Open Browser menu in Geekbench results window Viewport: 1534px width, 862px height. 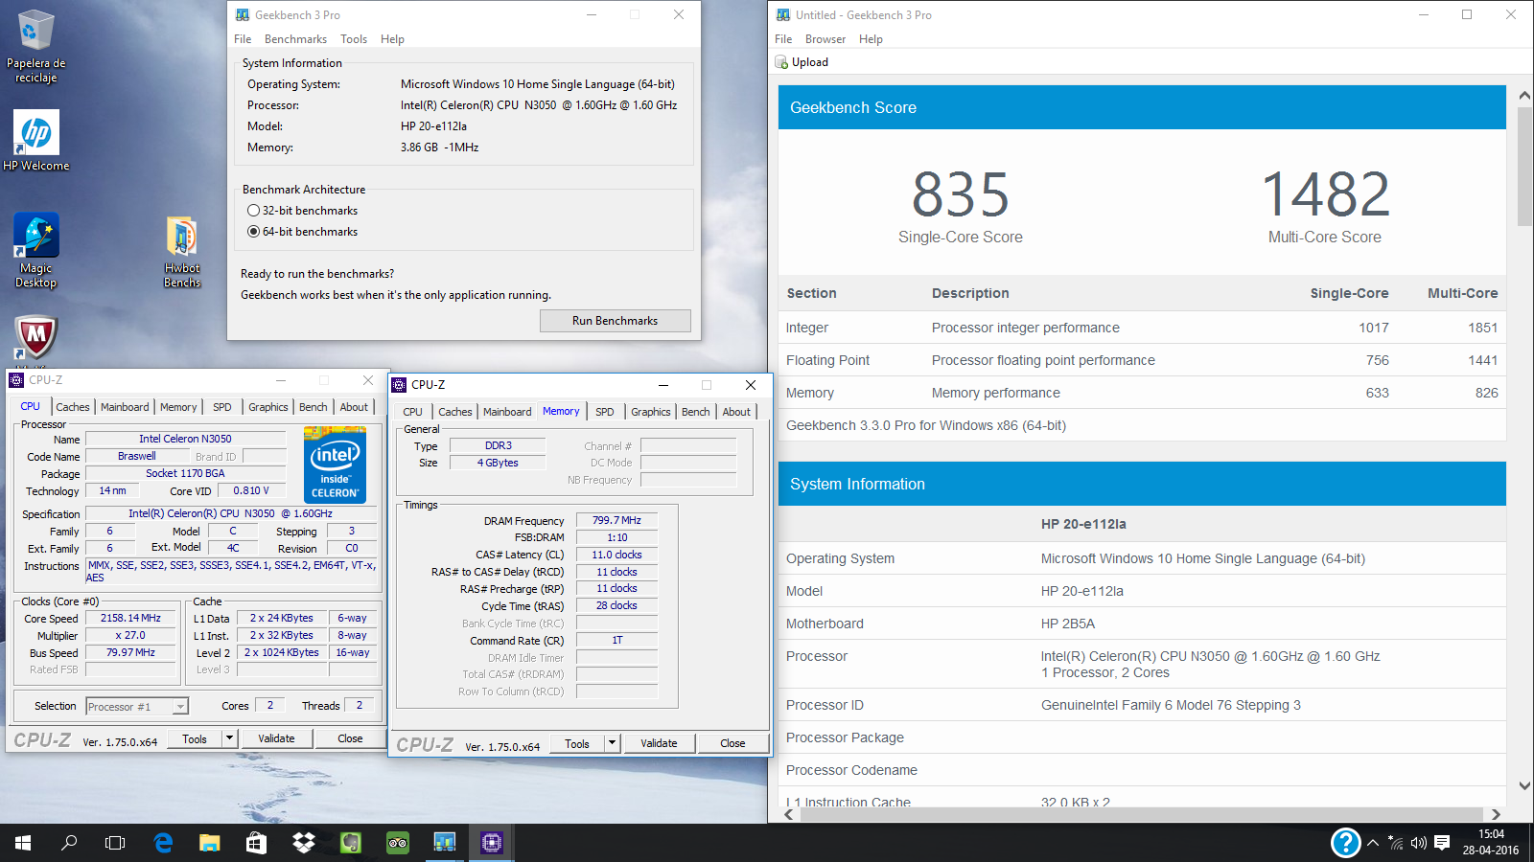[825, 39]
